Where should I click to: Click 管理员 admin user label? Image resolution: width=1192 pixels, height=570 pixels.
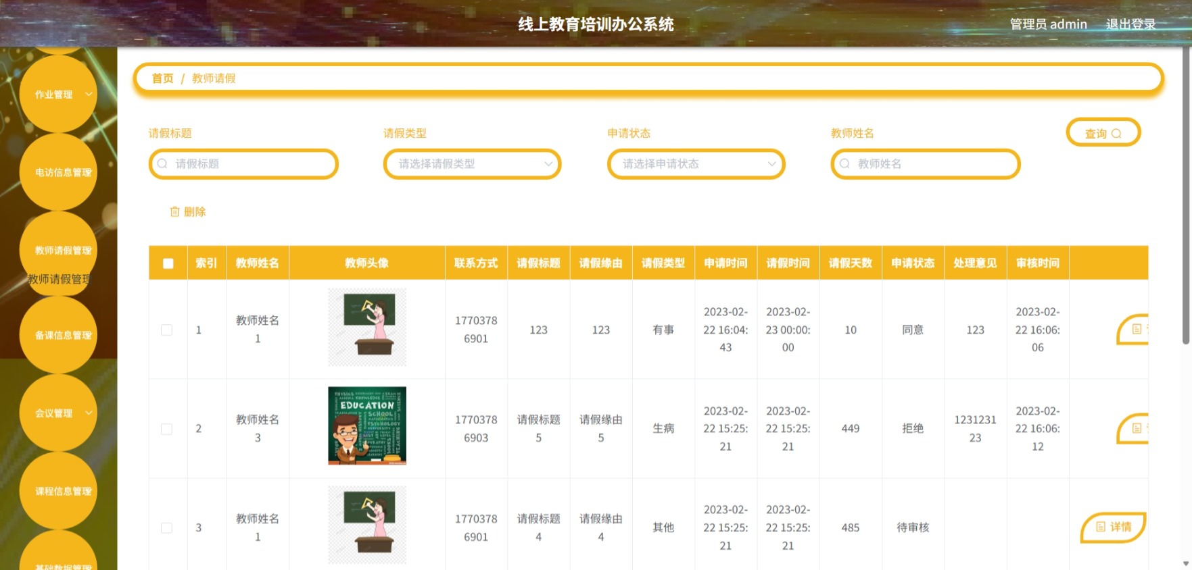(x=1048, y=24)
